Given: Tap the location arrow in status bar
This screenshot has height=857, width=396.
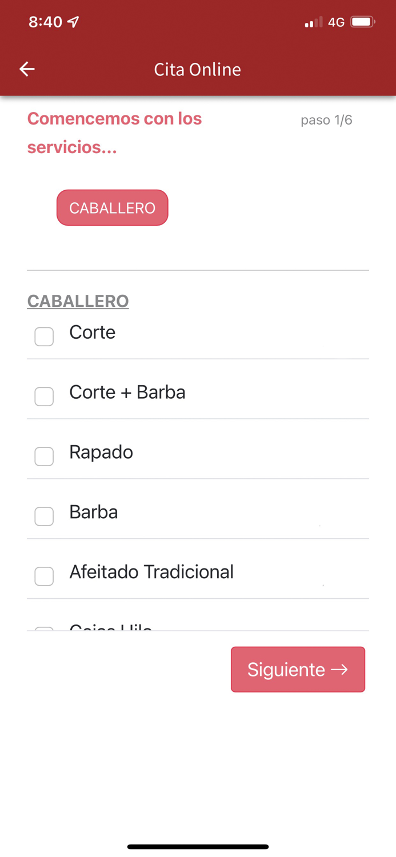Looking at the screenshot, I should (x=73, y=22).
